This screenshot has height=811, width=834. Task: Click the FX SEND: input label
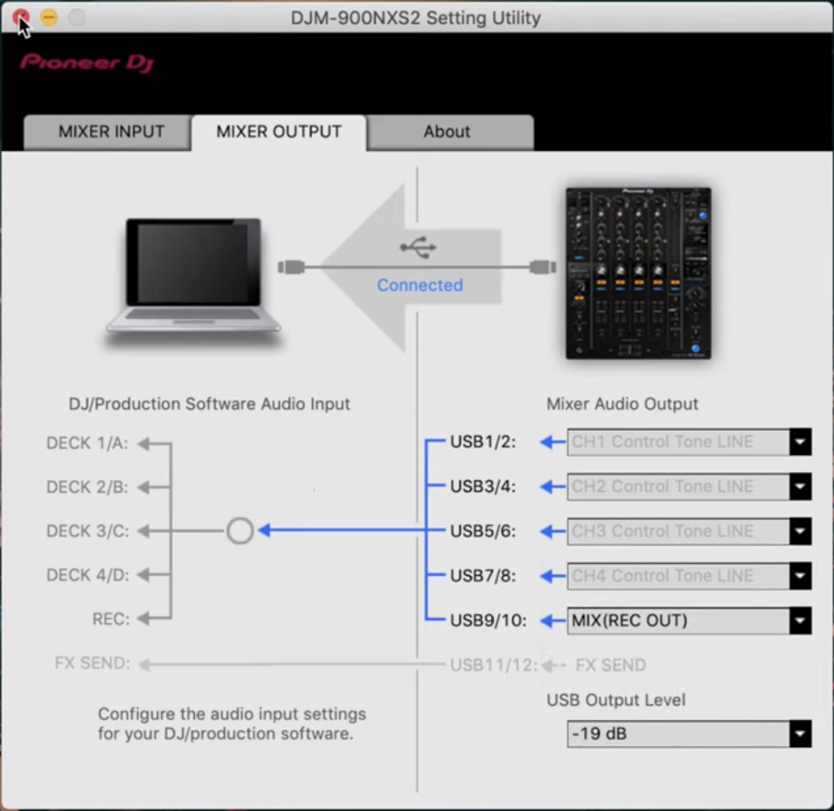tap(93, 663)
